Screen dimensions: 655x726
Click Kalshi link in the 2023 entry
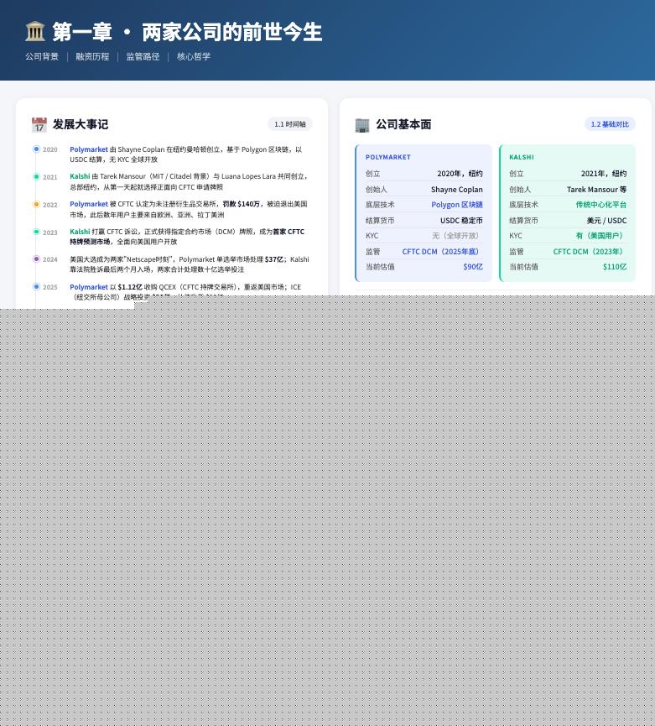coord(80,232)
